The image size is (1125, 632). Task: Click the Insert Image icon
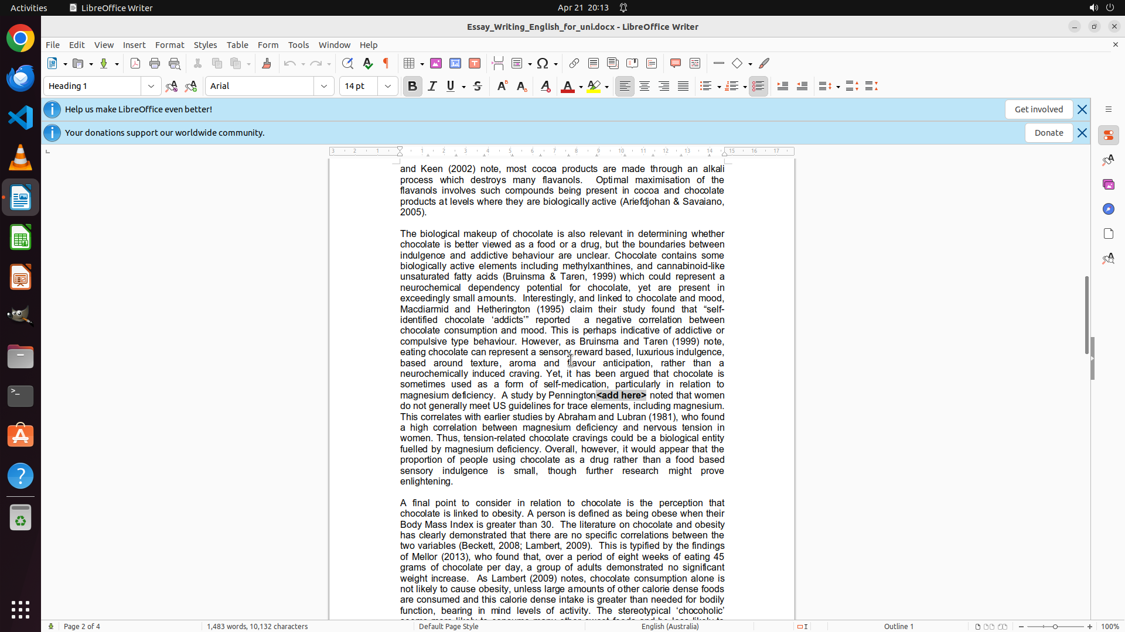(x=436, y=63)
